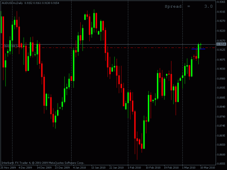Viewport: 227px width, 170px height.
Task: Click the buy order label on red line
Action: pyautogui.click(x=11, y=46)
